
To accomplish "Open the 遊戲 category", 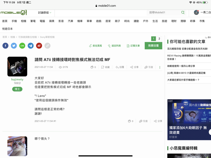I will click(x=99, y=21).
